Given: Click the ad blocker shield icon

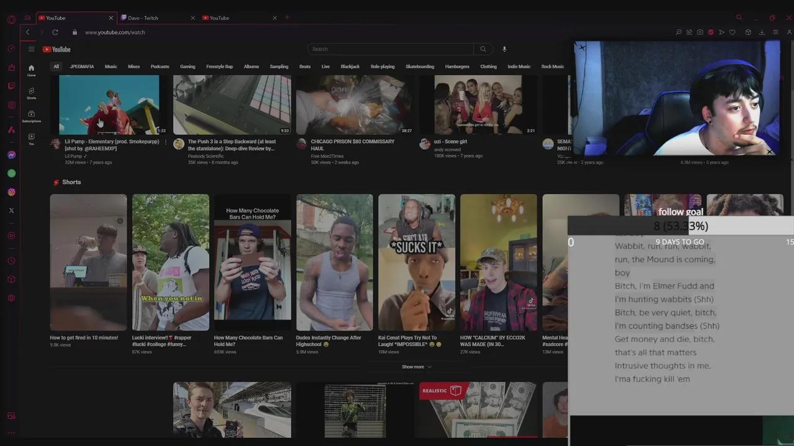Looking at the screenshot, I should tap(711, 32).
